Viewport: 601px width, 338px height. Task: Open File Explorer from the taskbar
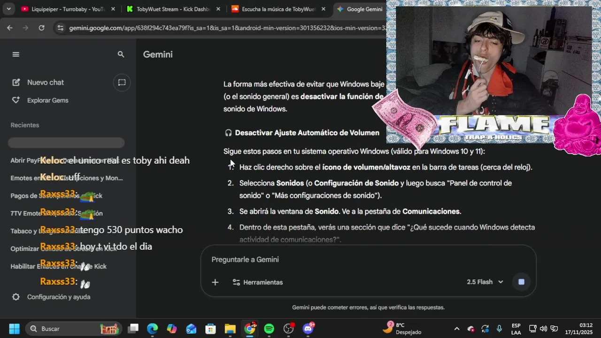(x=230, y=329)
